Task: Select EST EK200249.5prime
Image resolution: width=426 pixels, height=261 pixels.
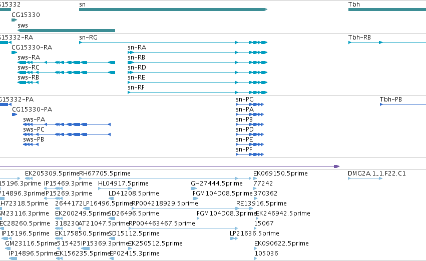Action: point(82,214)
